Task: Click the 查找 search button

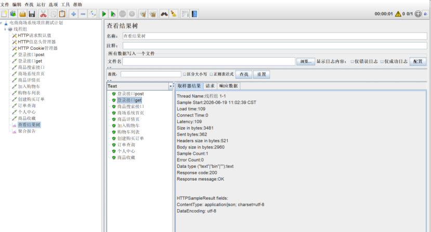Action: click(244, 74)
